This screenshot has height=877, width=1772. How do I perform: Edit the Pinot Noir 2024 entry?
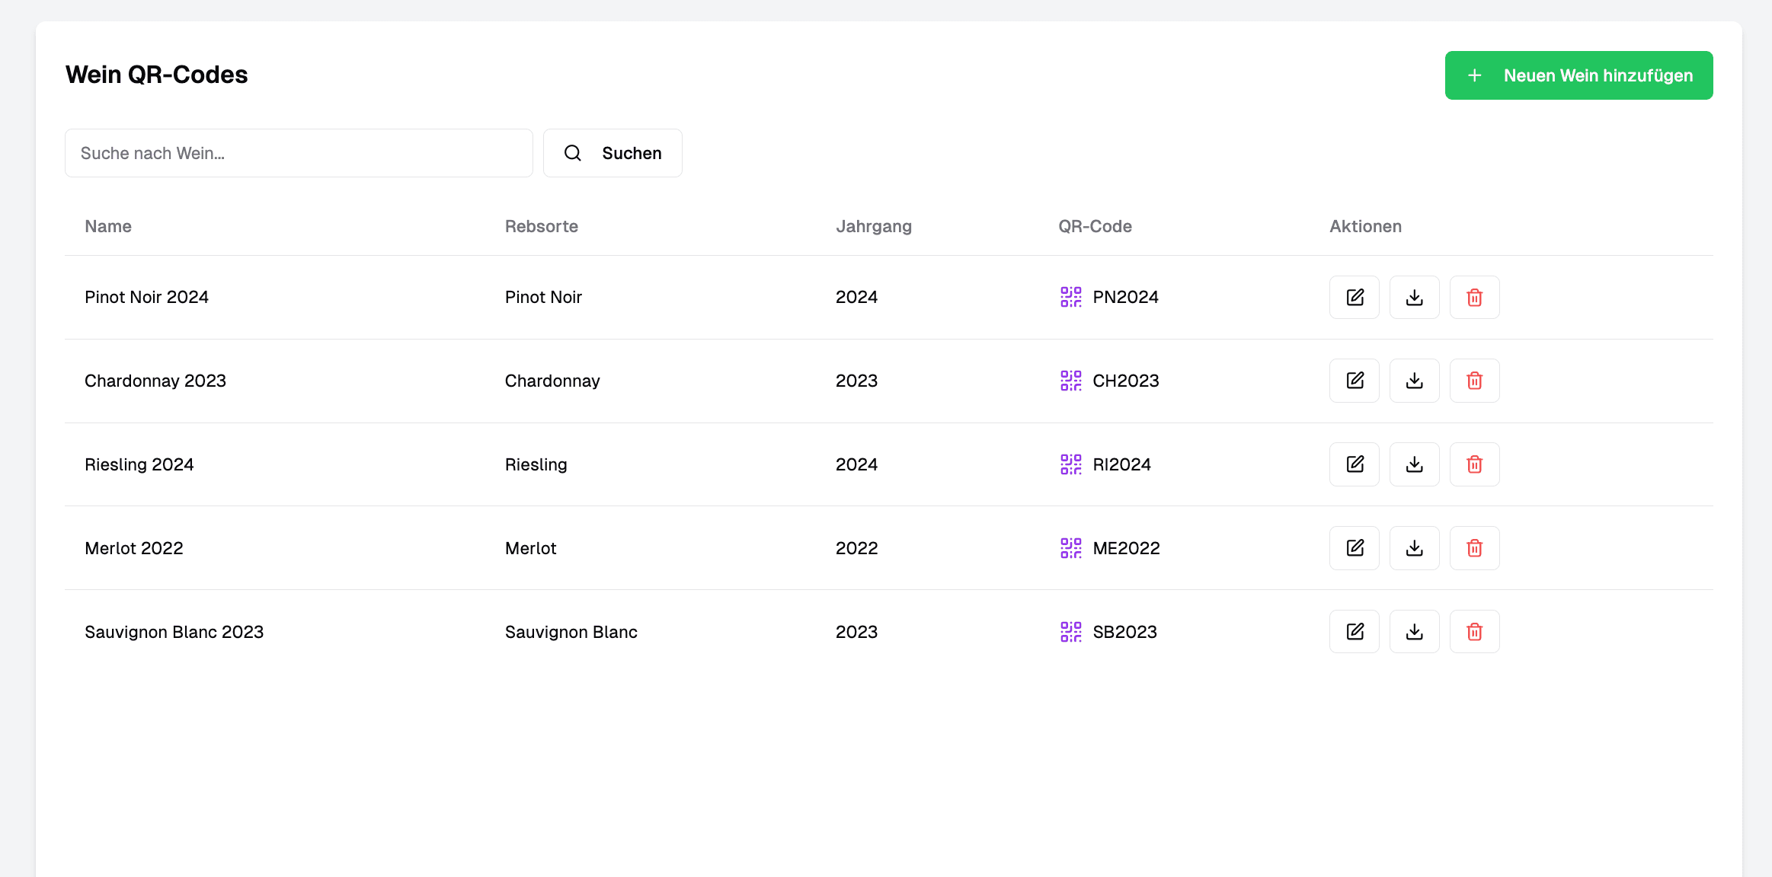point(1355,297)
